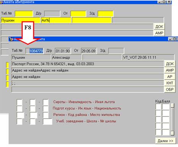Click the Место жительства code box
This screenshot has height=147, width=178.
[x=45, y=115]
